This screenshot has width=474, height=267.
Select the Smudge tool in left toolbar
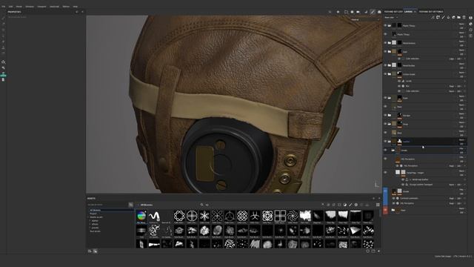tap(3, 42)
